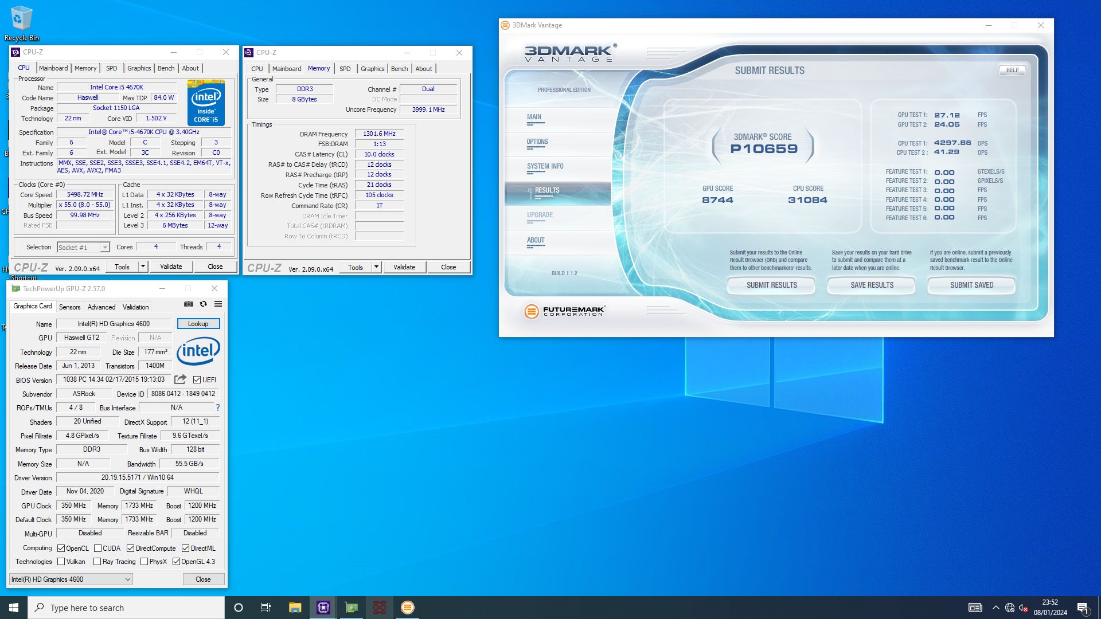Image resolution: width=1101 pixels, height=619 pixels.
Task: Toggle the DirectCompute checkbox
Action: [130, 548]
